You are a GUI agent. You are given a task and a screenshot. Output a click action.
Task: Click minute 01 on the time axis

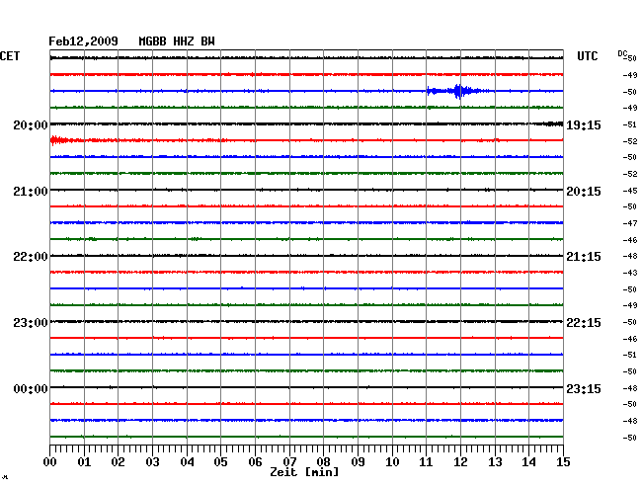point(84,462)
